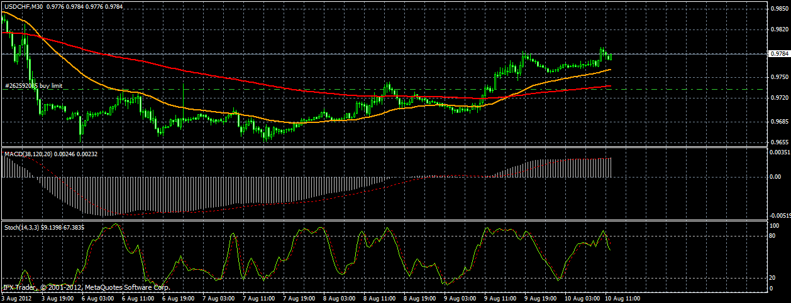The height and width of the screenshot is (303, 791).
Task: Click the 10 Aug 11:00 time label
Action: (621, 299)
